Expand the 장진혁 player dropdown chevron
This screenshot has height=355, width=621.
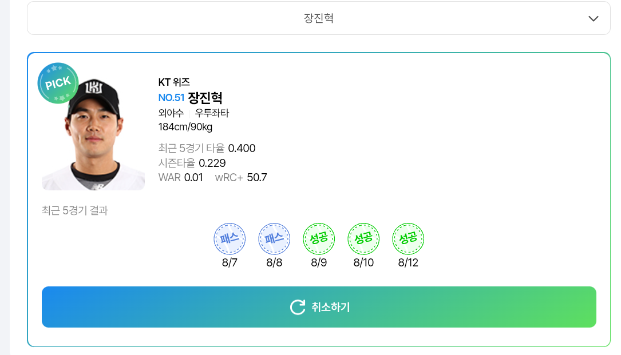tap(594, 19)
